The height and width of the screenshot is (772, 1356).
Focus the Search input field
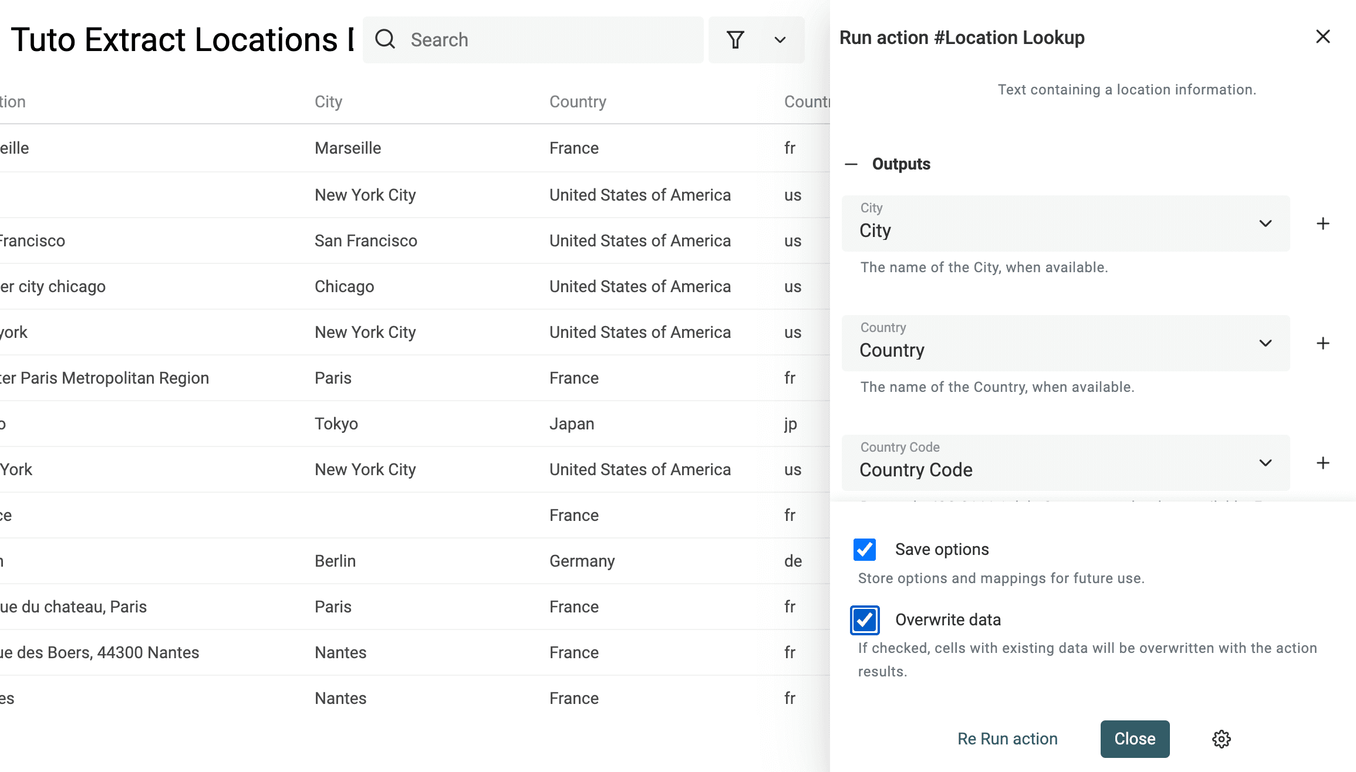click(533, 40)
